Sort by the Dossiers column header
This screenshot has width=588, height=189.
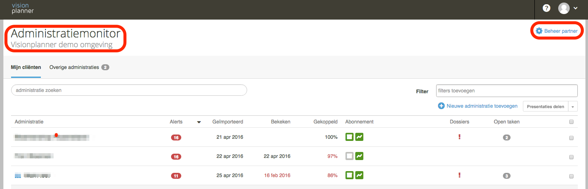pyautogui.click(x=460, y=122)
